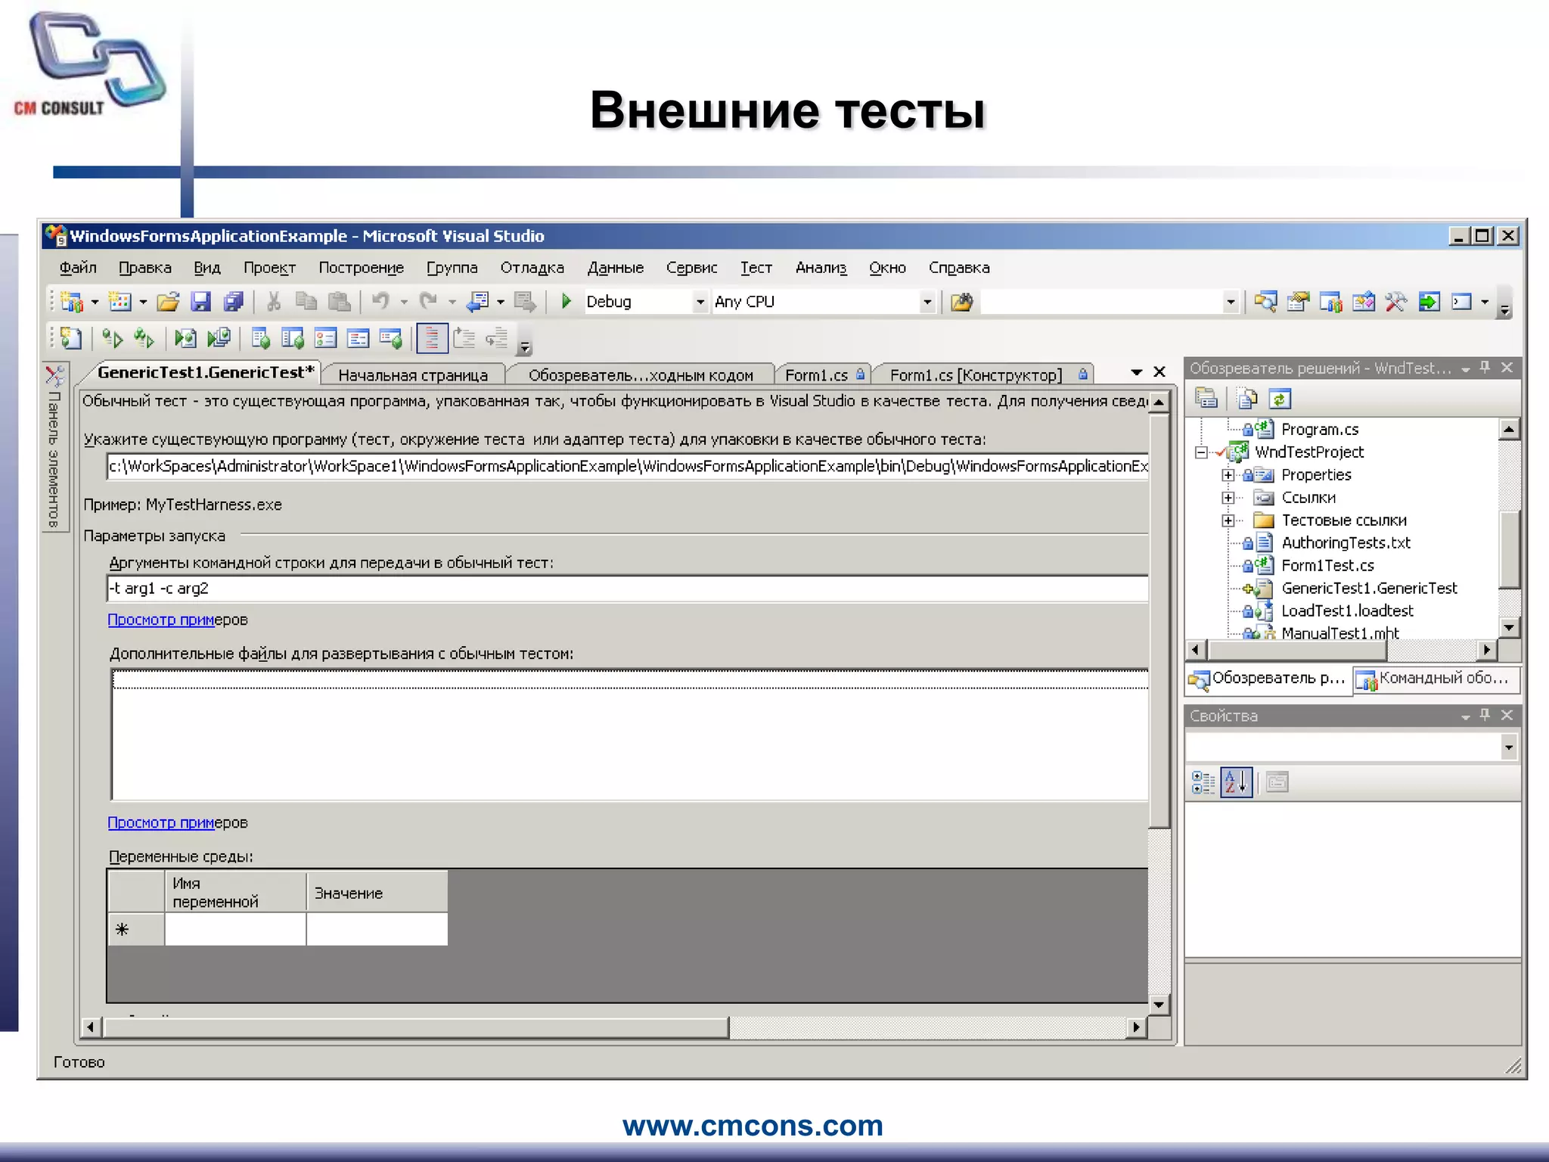This screenshot has width=1549, height=1162.
Task: Click Refresh icon in Solution Explorer toolbar
Action: [x=1280, y=399]
